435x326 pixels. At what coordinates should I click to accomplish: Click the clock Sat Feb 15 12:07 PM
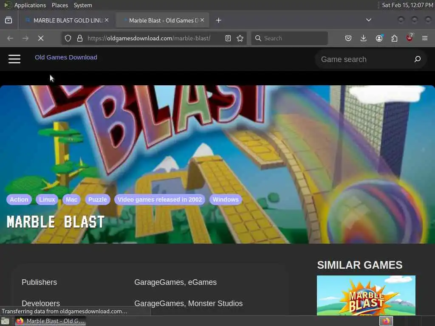(x=407, y=5)
